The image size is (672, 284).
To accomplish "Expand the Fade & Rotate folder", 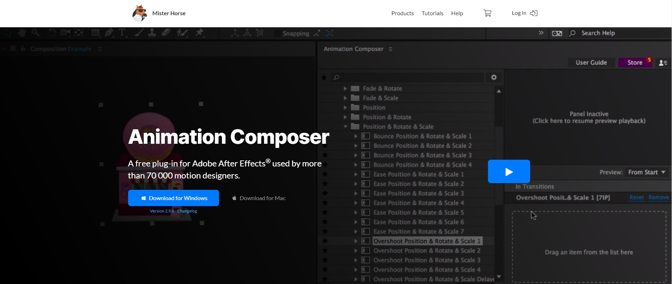I will [345, 89].
